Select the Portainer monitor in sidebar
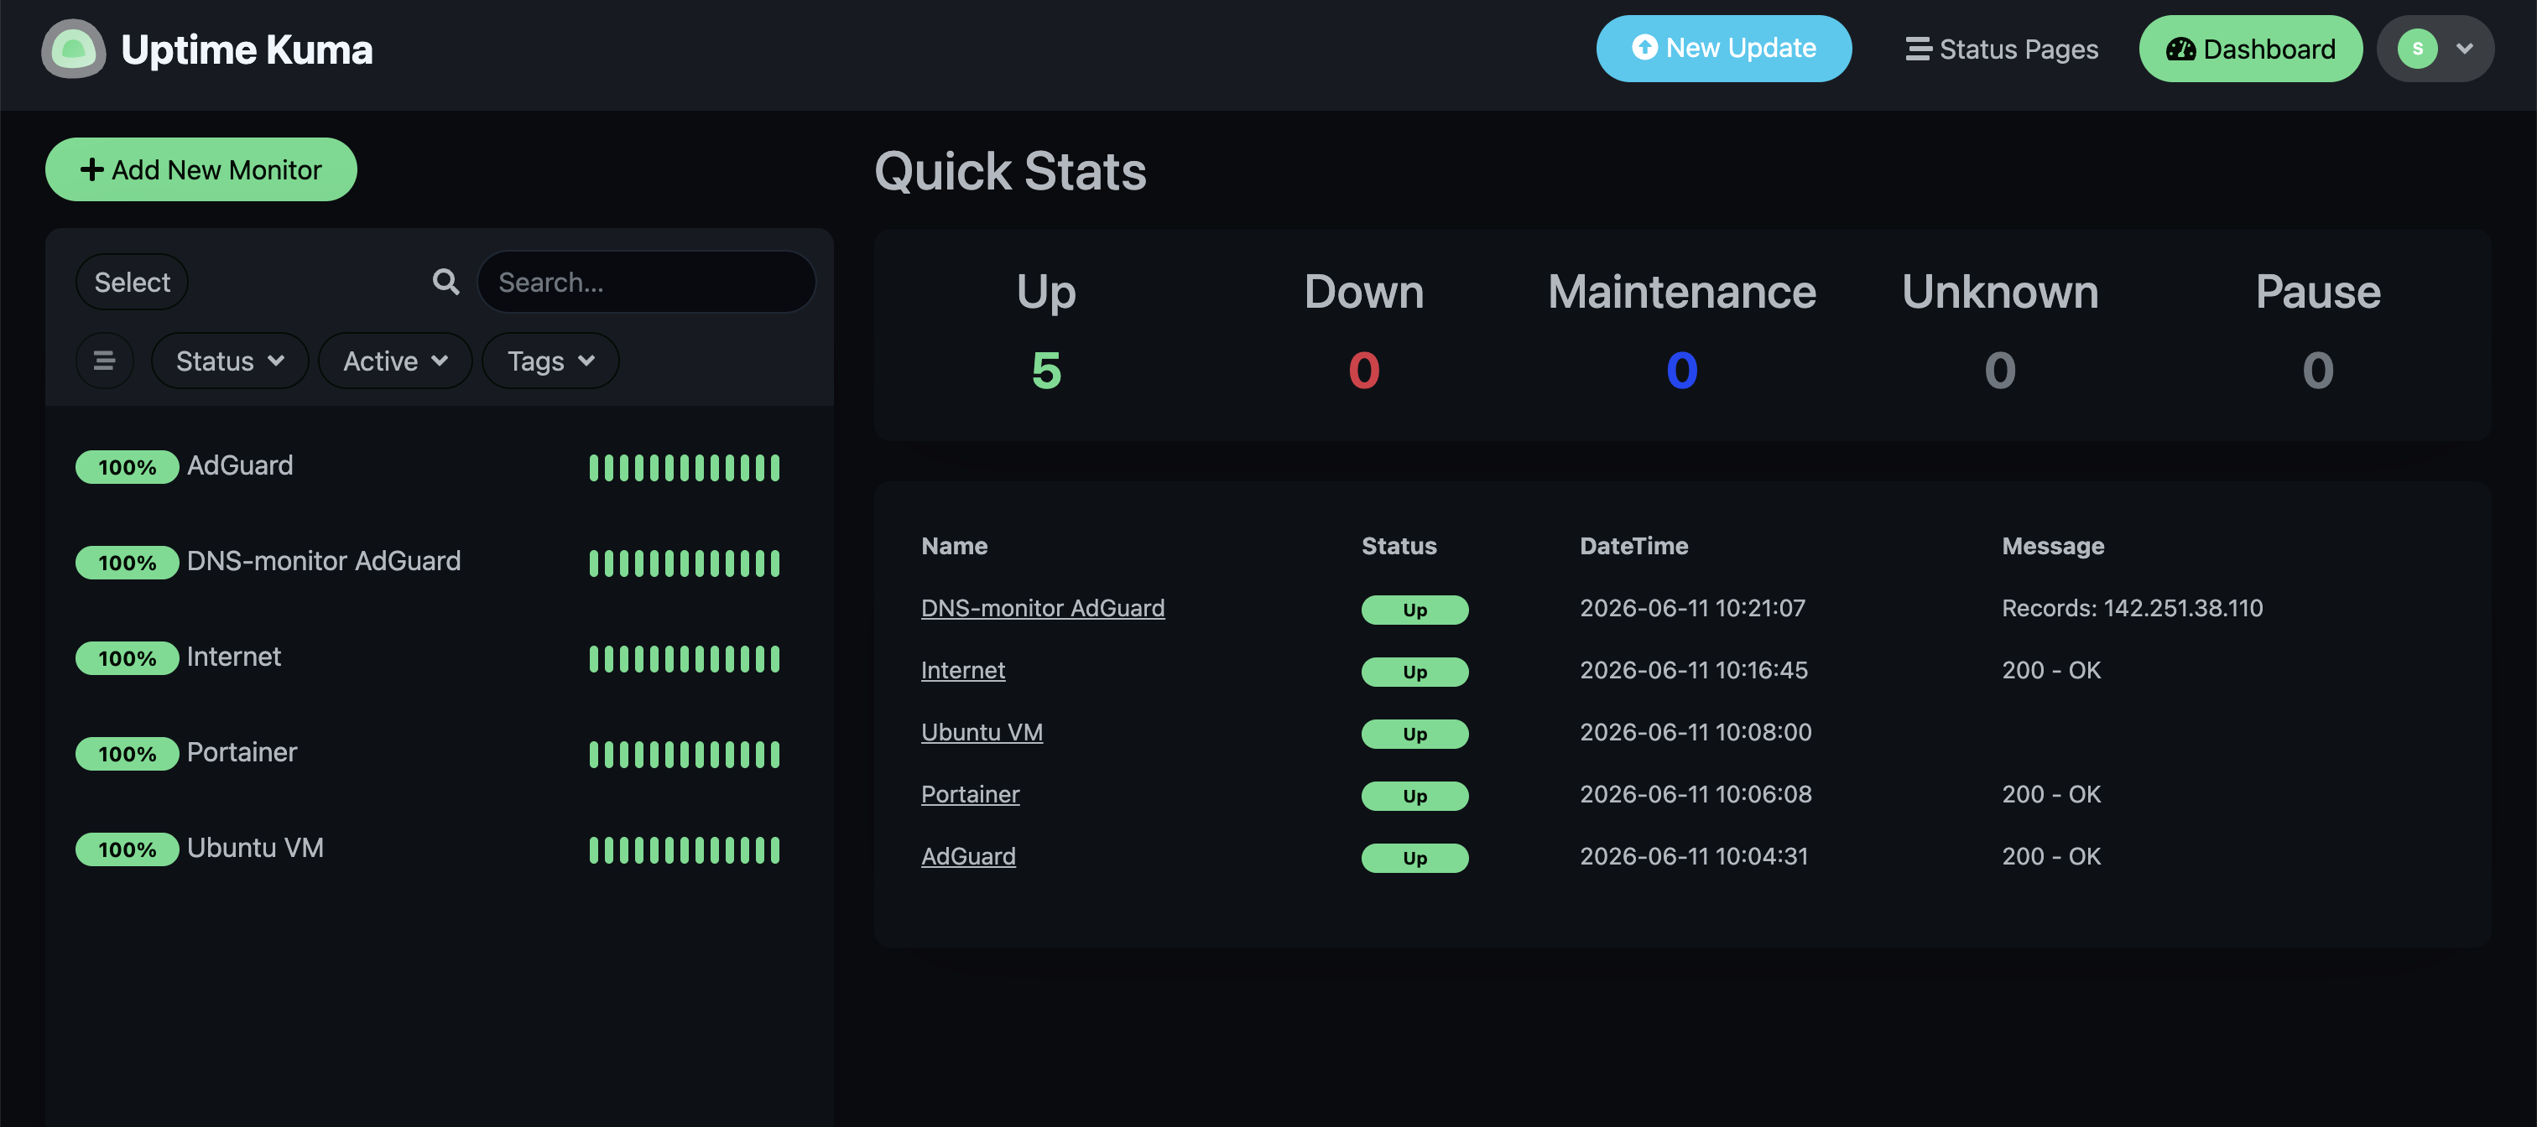Viewport: 2537px width, 1127px height. (440, 752)
